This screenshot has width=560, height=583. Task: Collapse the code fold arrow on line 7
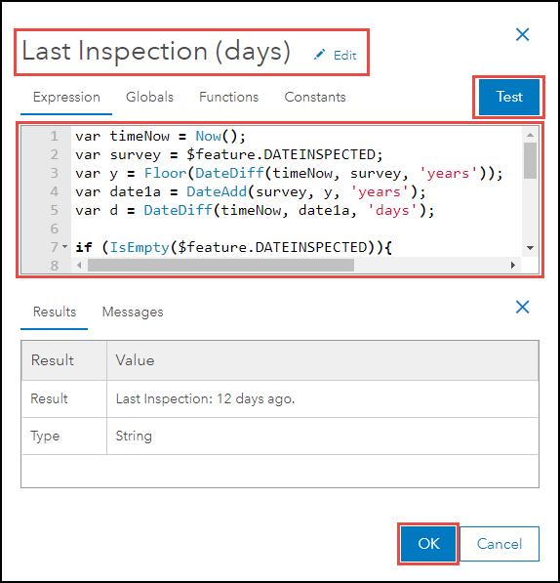coord(65,246)
